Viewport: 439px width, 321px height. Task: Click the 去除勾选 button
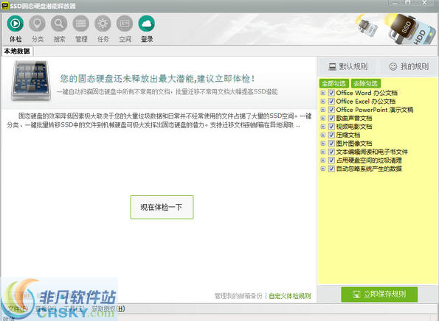click(366, 83)
